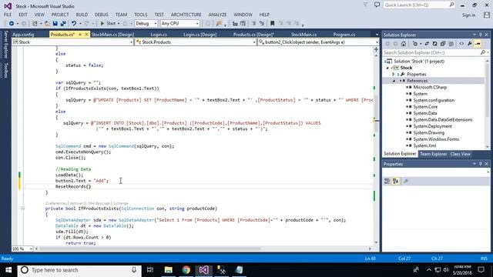
Task: Expand the Properties node in Solution Explorer
Action: pyautogui.click(x=394, y=75)
